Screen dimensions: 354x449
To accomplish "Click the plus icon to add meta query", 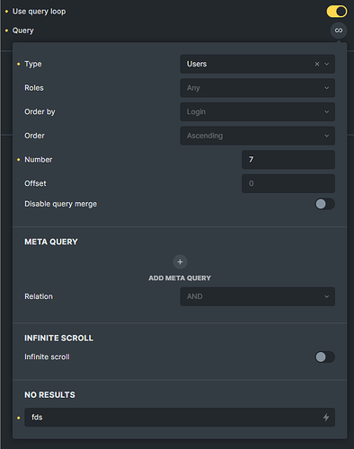I will point(180,262).
